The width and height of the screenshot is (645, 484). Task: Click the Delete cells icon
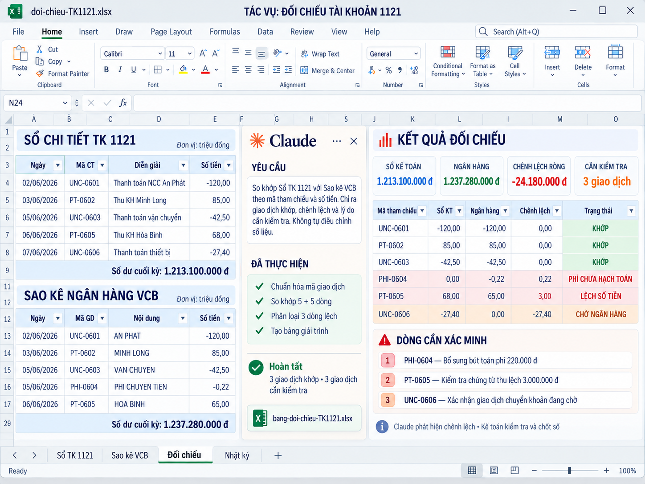pyautogui.click(x=583, y=53)
